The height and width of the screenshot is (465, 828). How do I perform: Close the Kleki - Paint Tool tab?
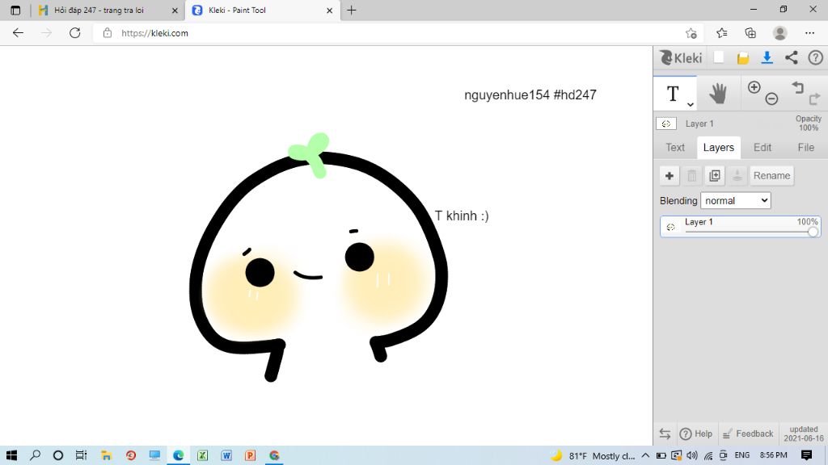(330, 10)
